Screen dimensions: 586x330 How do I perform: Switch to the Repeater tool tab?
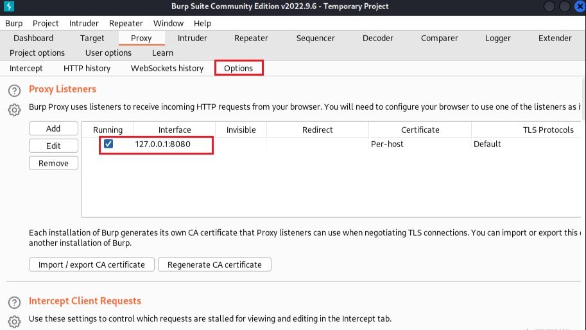pyautogui.click(x=251, y=38)
